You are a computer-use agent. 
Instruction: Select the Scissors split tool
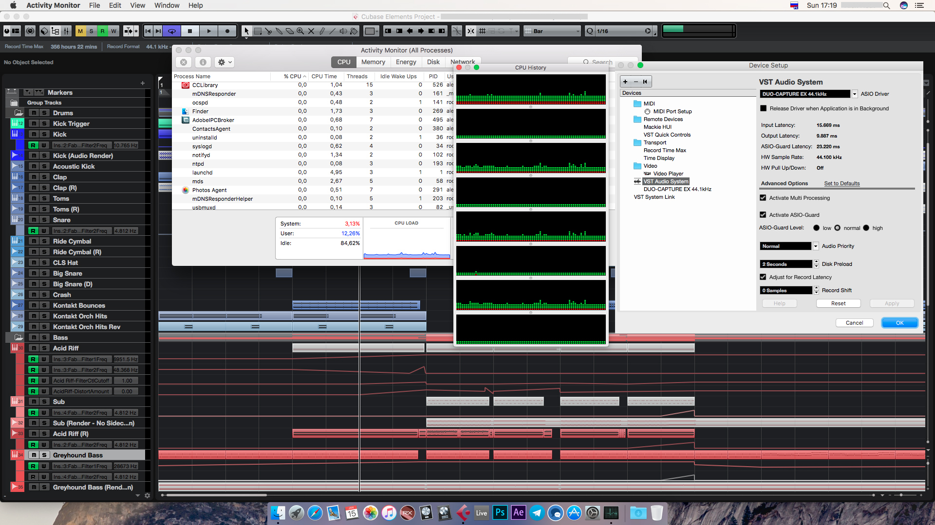point(268,31)
